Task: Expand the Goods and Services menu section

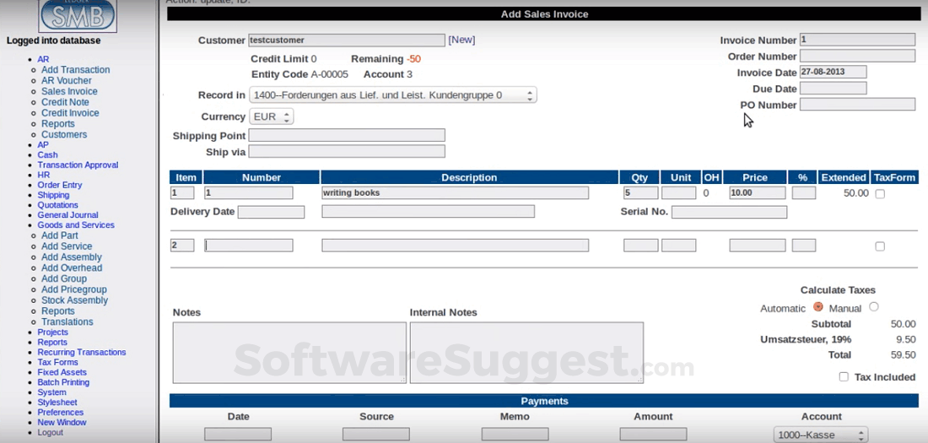Action: 76,225
